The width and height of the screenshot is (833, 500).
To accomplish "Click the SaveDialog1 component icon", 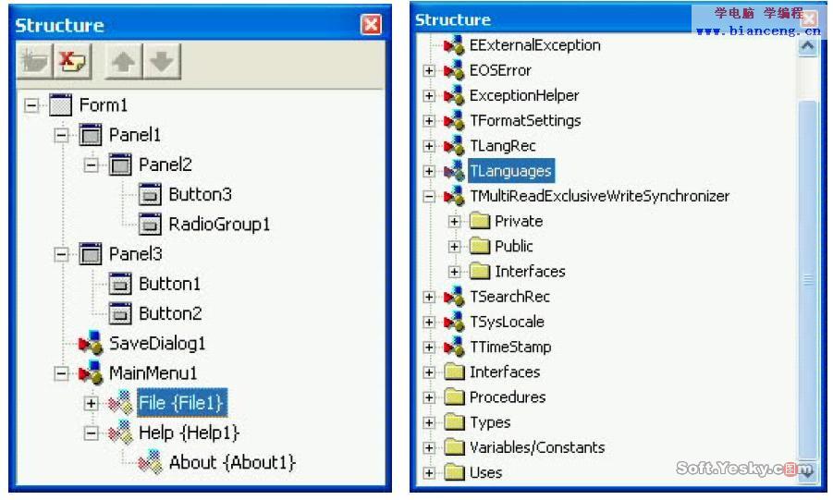I will pyautogui.click(x=91, y=343).
